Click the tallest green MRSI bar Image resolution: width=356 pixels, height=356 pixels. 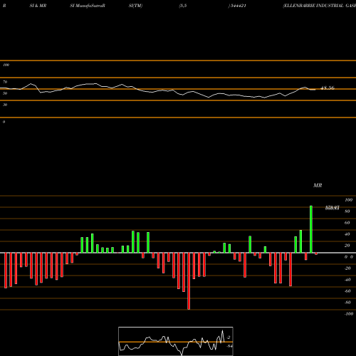(311, 229)
